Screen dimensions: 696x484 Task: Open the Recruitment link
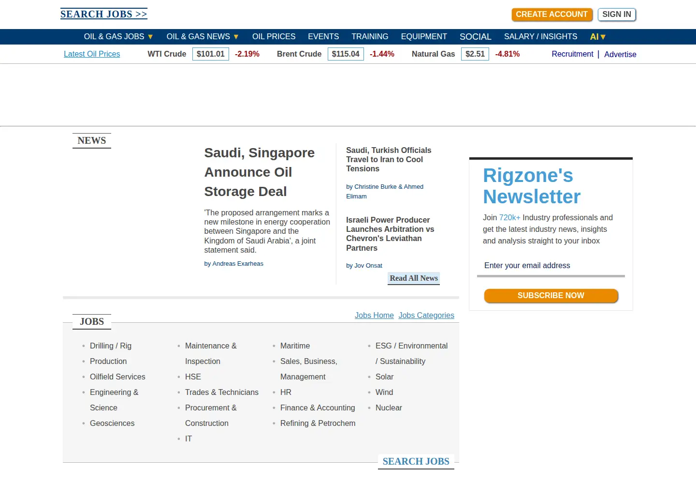tap(572, 54)
